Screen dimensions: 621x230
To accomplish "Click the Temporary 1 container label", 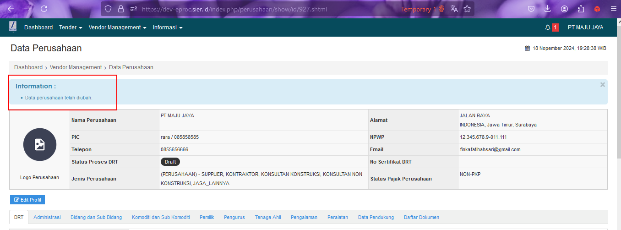I will pyautogui.click(x=423, y=9).
